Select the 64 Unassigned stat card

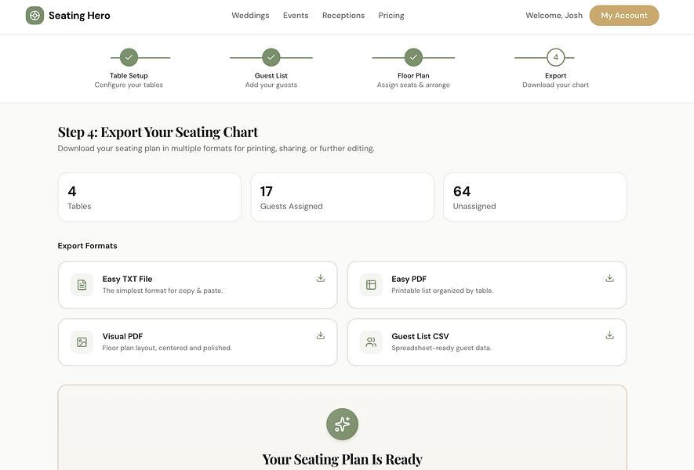[535, 197]
